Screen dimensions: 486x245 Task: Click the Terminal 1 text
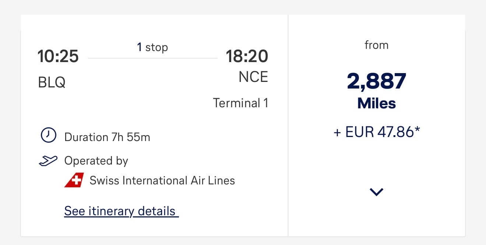pos(240,103)
